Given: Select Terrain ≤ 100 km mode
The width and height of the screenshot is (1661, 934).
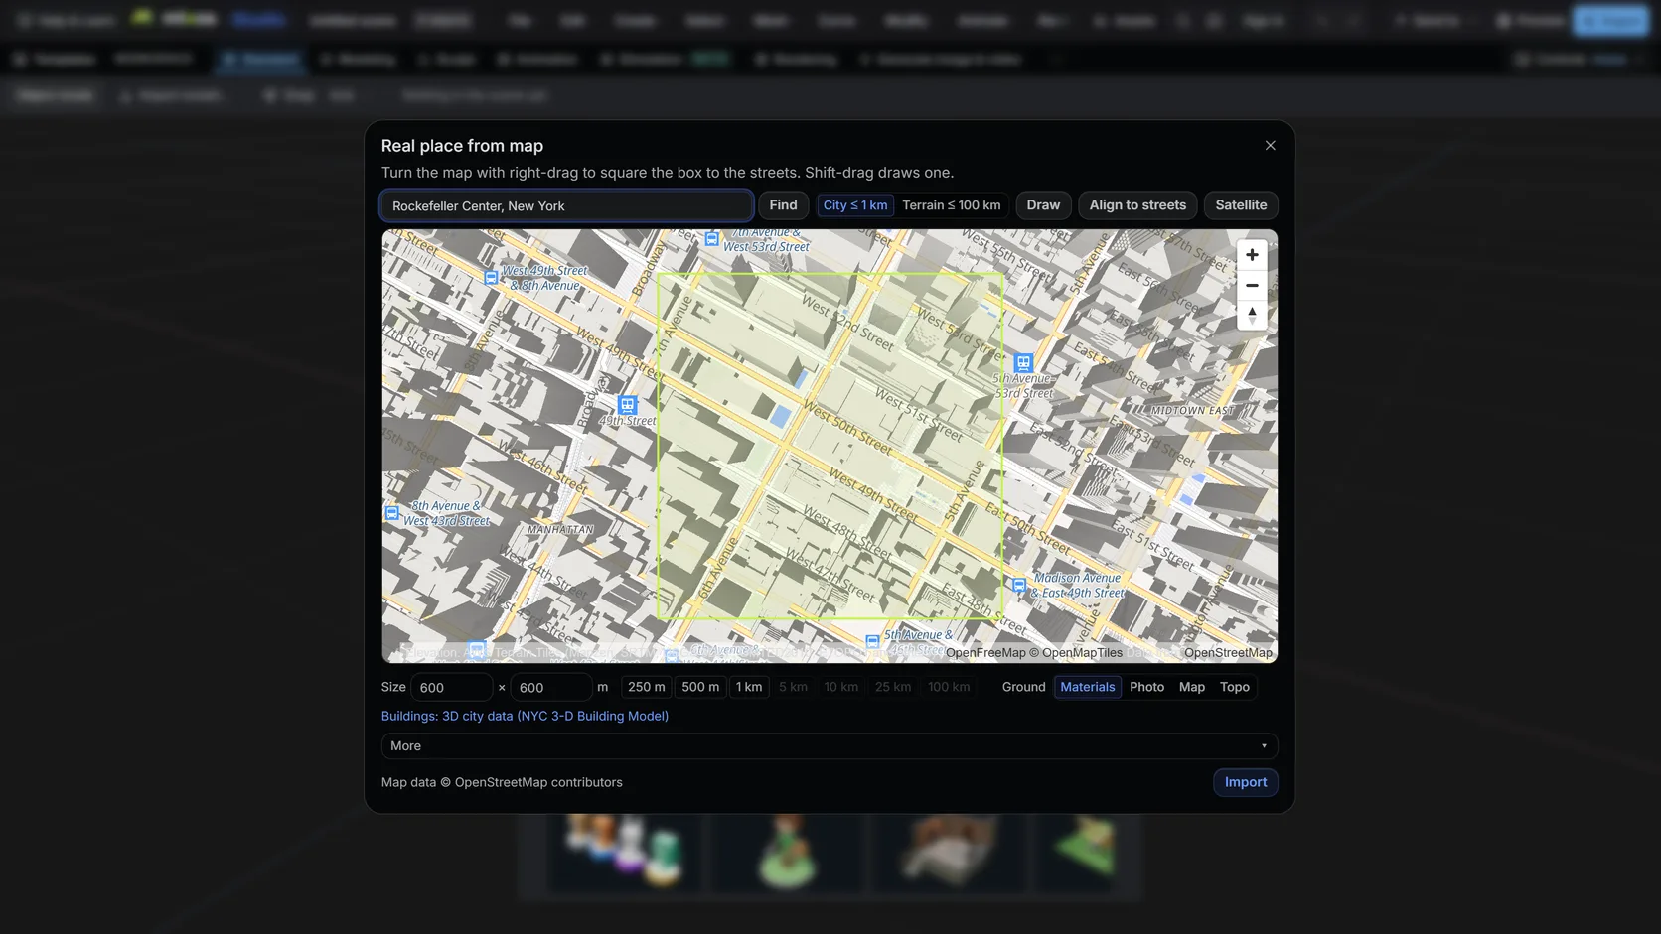Looking at the screenshot, I should tap(952, 205).
